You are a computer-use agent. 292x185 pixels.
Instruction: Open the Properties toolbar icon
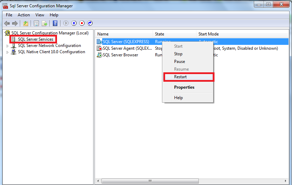point(36,23)
